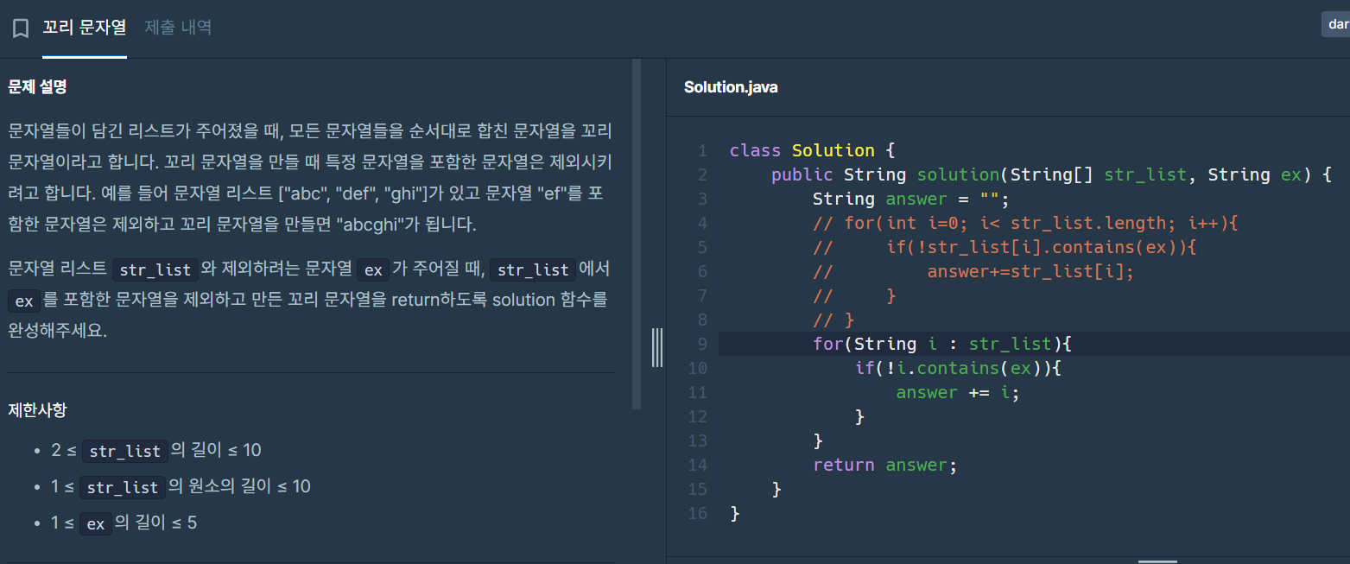The width and height of the screenshot is (1350, 564).
Task: Click the line 'String answer = "";'
Action: pyautogui.click(x=911, y=199)
